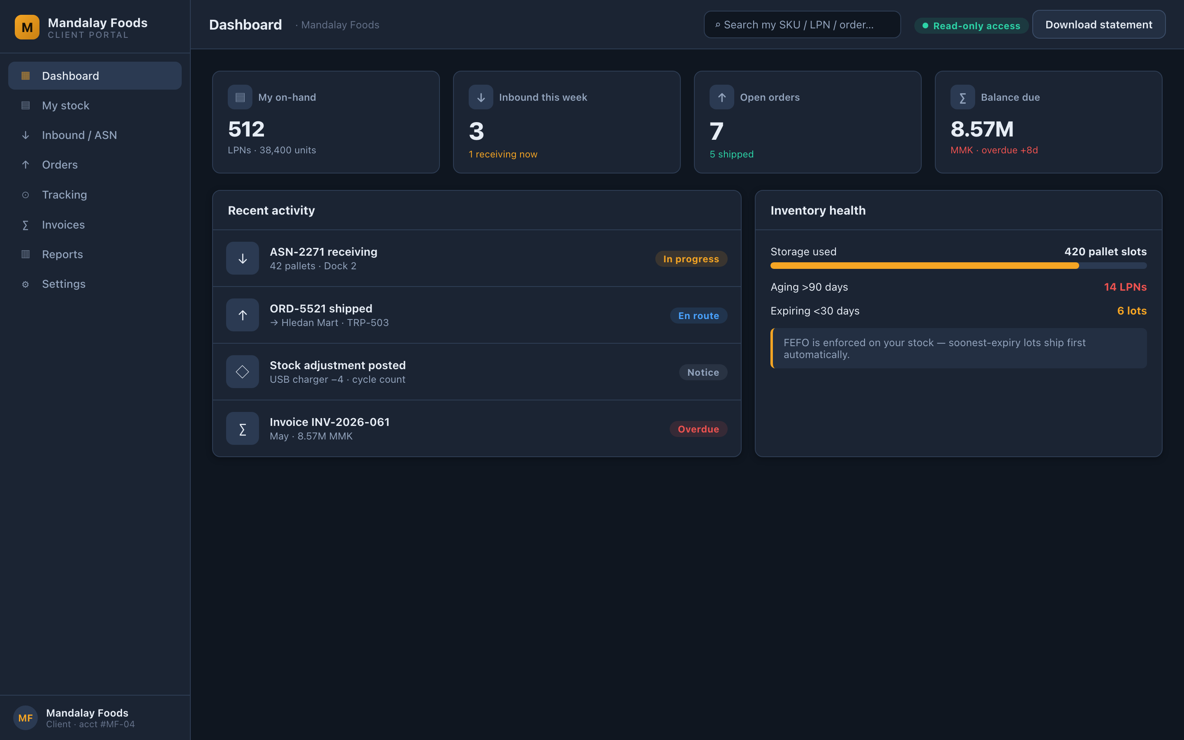The image size is (1184, 740).
Task: Click the ASN-2271 receiving title
Action: [324, 252]
